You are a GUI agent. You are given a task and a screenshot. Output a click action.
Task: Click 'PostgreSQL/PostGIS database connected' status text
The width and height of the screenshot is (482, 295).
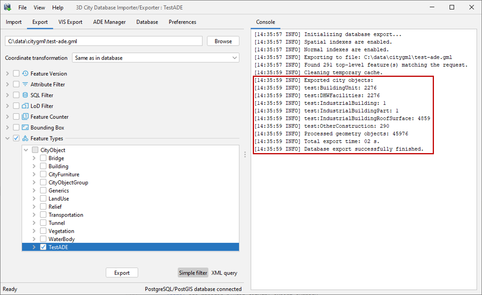point(193,289)
